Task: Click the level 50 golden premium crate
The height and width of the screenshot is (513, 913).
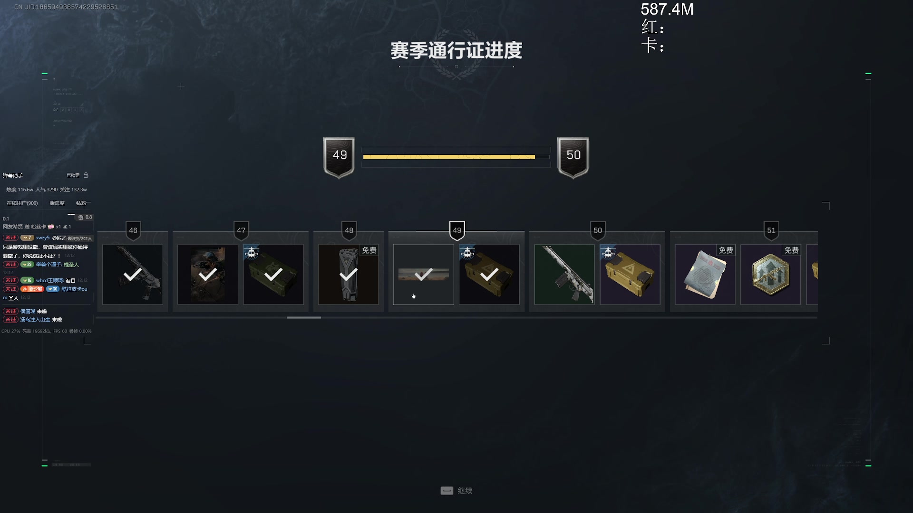Action: (630, 275)
